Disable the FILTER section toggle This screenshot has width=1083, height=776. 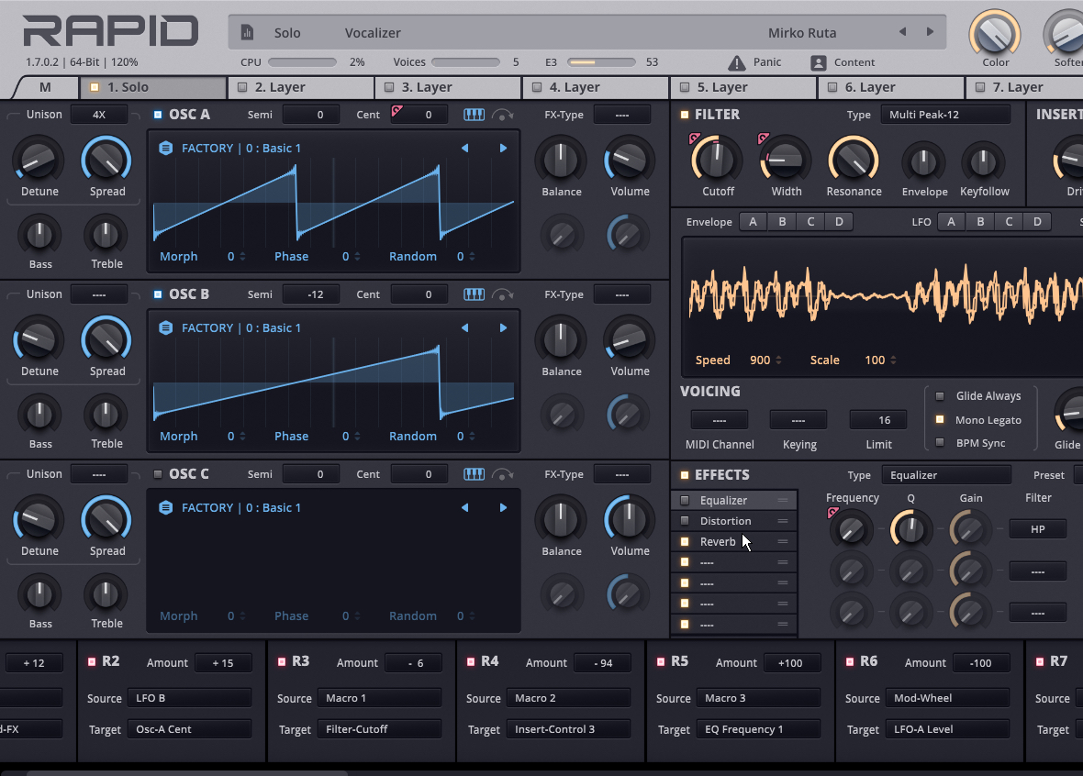coord(685,115)
